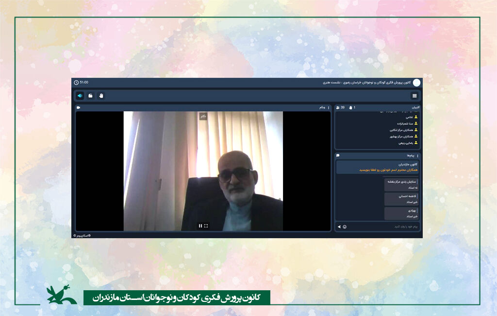Image resolution: width=497 pixels, height=316 pixels.
Task: Open the emoji picker in chat
Action: 345,227
